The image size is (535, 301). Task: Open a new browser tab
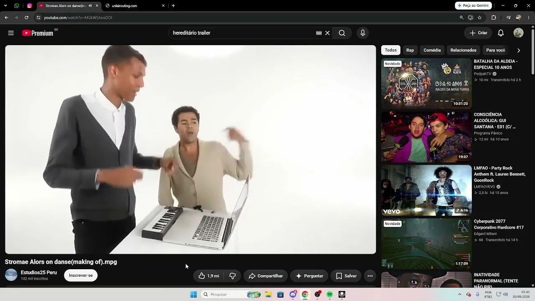[173, 6]
